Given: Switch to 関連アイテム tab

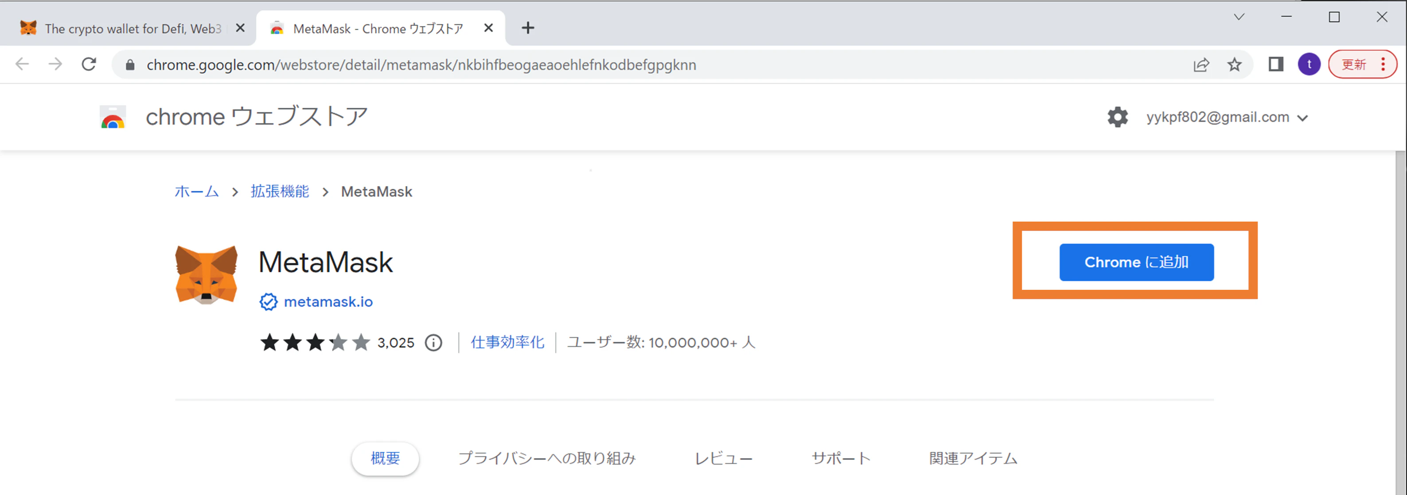Looking at the screenshot, I should coord(973,458).
